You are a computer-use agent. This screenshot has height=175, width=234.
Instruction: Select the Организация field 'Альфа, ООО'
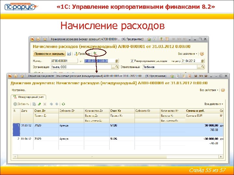pos(81,67)
